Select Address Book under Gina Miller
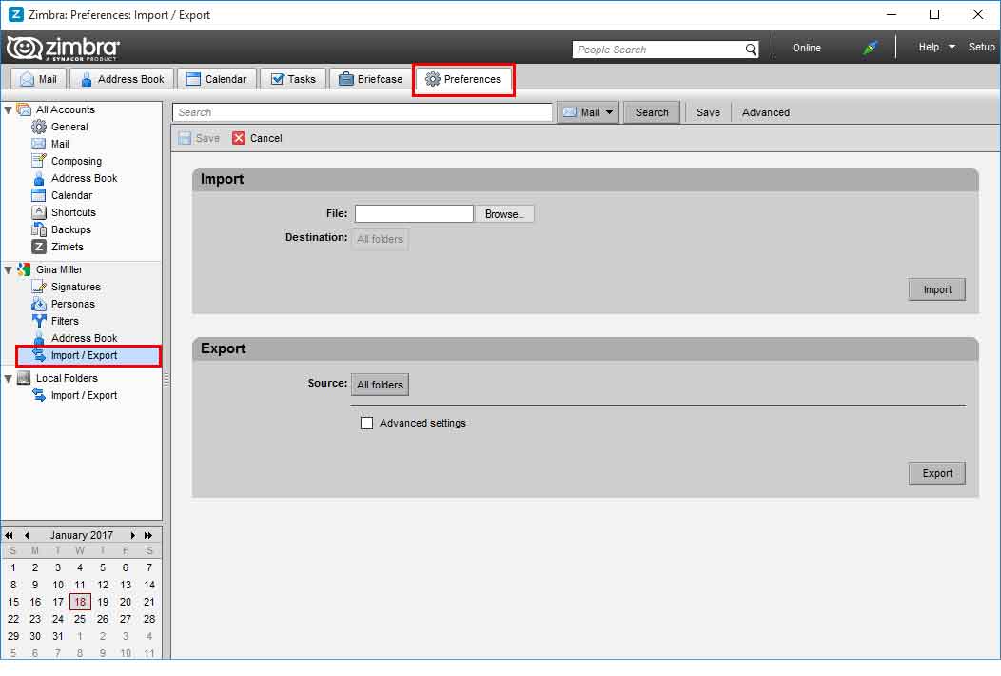 (x=85, y=338)
